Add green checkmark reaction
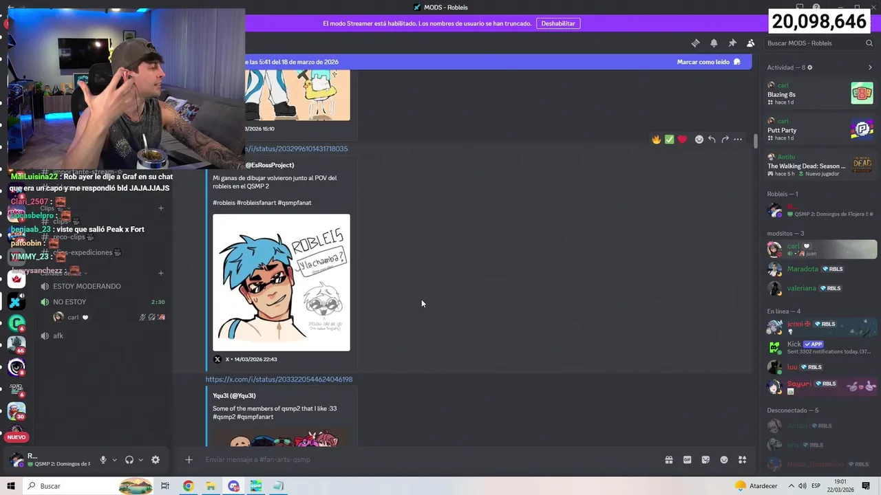This screenshot has height=495, width=881. (669, 140)
